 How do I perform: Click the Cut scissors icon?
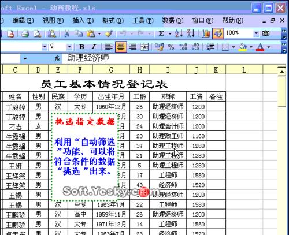click(x=67, y=33)
